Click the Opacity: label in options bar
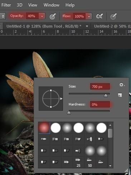Viewport: 131px width, 175px height. [17, 16]
